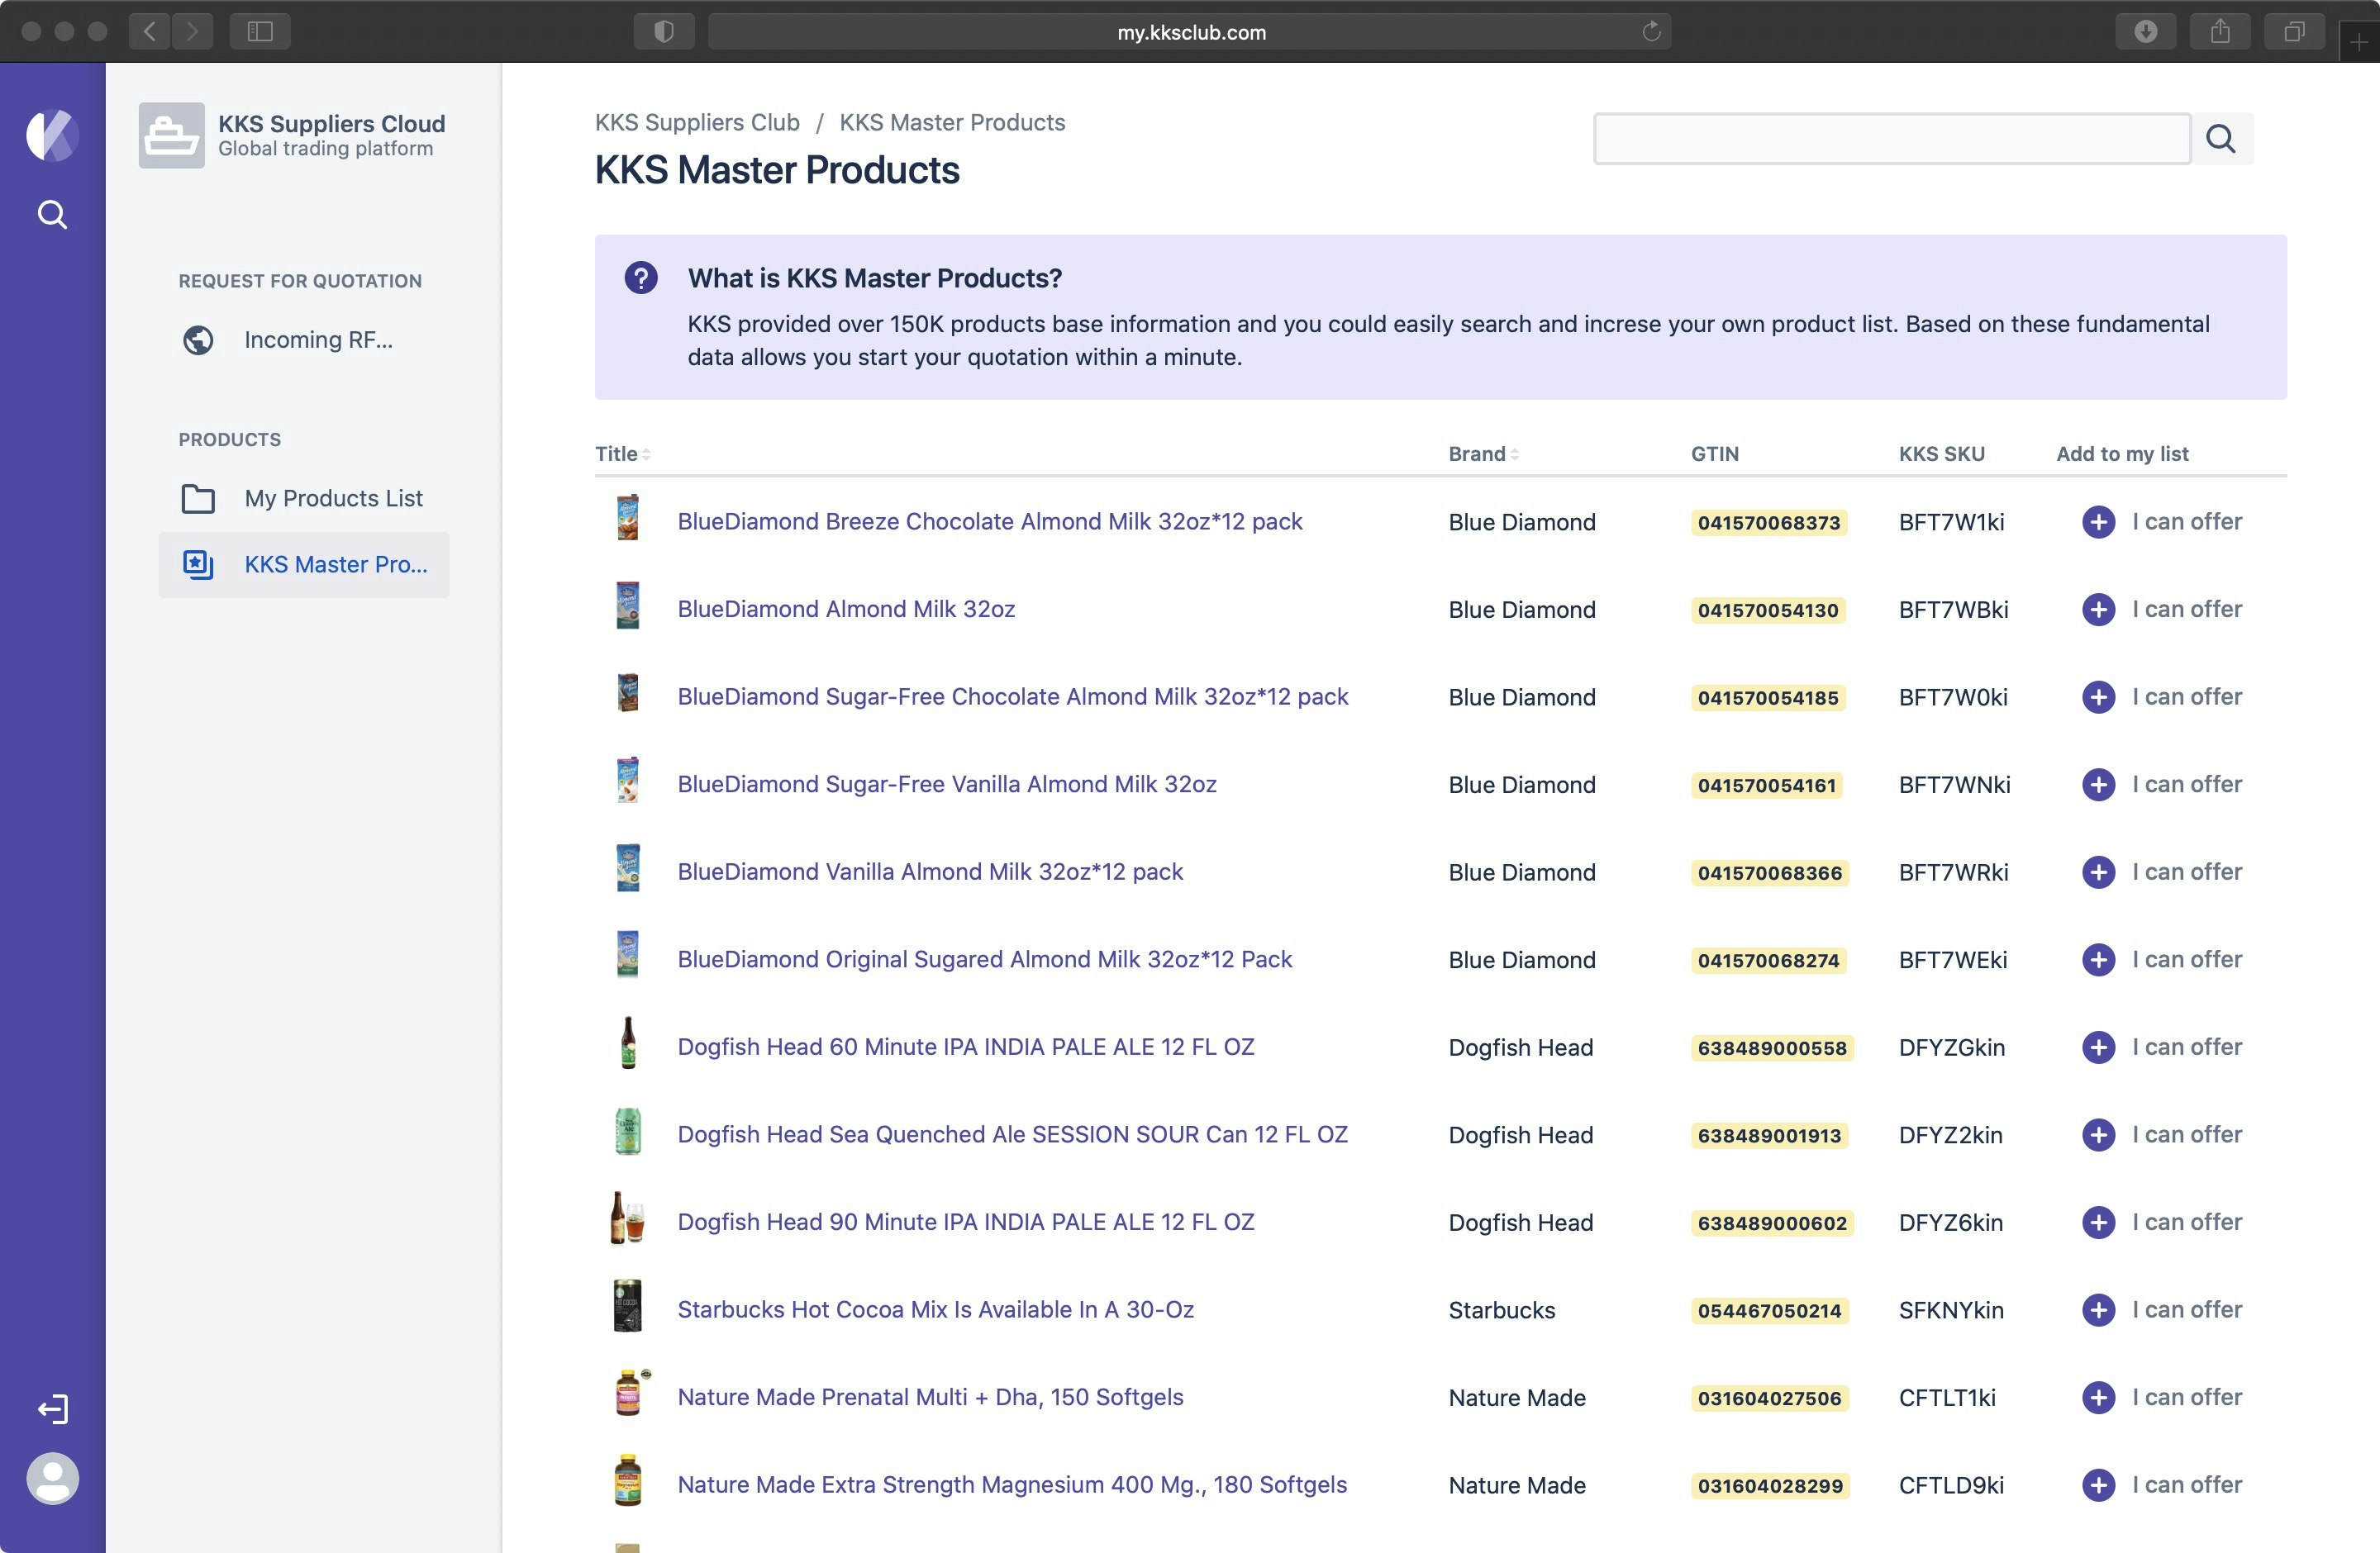
Task: Open search from the purple sidebar magnifier icon
Action: coord(52,215)
